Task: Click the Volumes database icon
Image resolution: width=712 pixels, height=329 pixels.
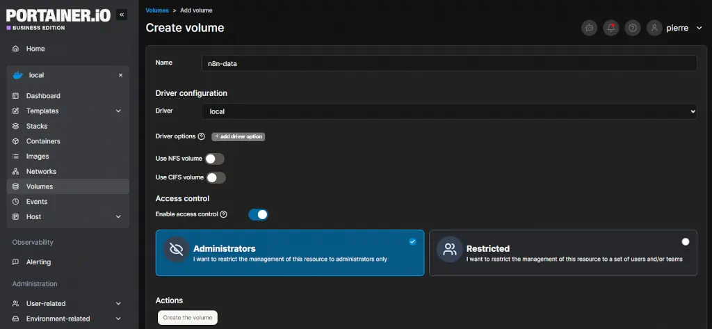Action: [15, 186]
